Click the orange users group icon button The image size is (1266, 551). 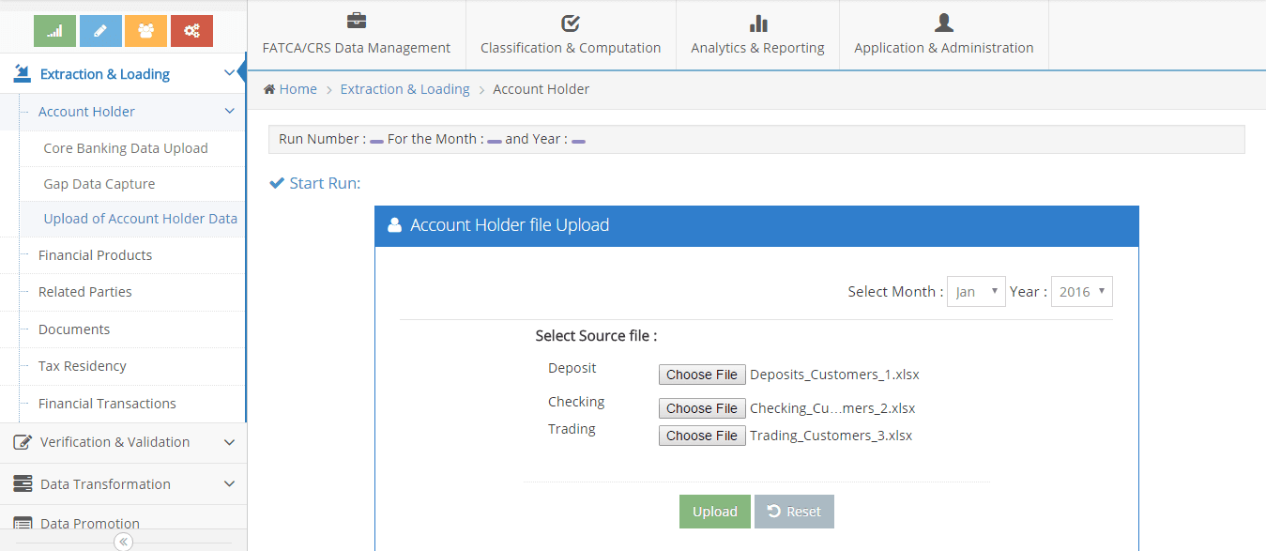click(x=145, y=31)
